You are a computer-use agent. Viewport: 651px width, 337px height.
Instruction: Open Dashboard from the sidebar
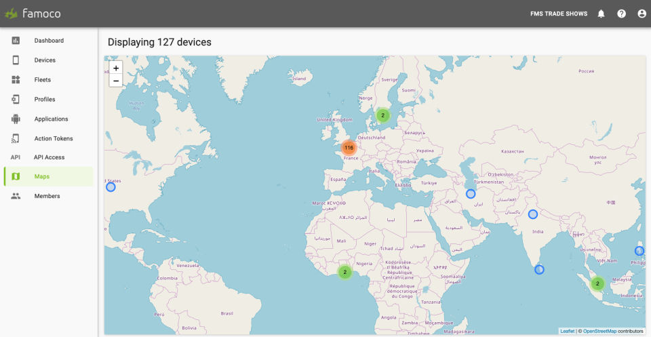coord(49,41)
